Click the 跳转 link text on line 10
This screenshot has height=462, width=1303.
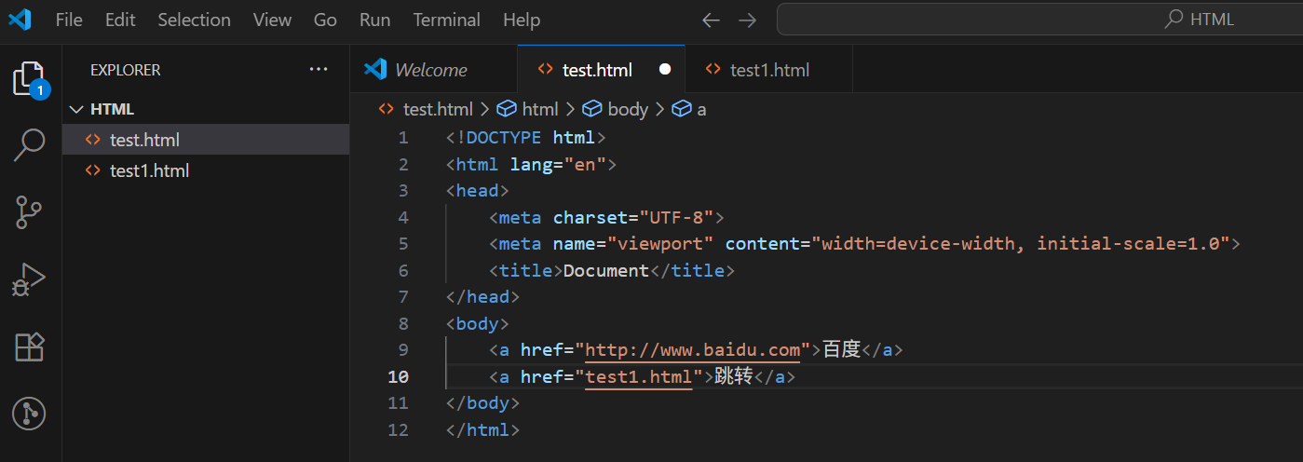click(x=734, y=377)
